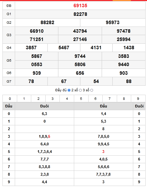Click red head value 3 for tail 5
Image resolution: width=147 pixels, height=187 pixels.
coord(103,152)
